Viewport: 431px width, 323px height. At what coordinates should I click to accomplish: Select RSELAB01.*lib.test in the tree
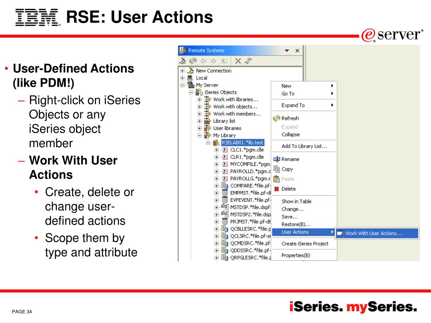(243, 143)
